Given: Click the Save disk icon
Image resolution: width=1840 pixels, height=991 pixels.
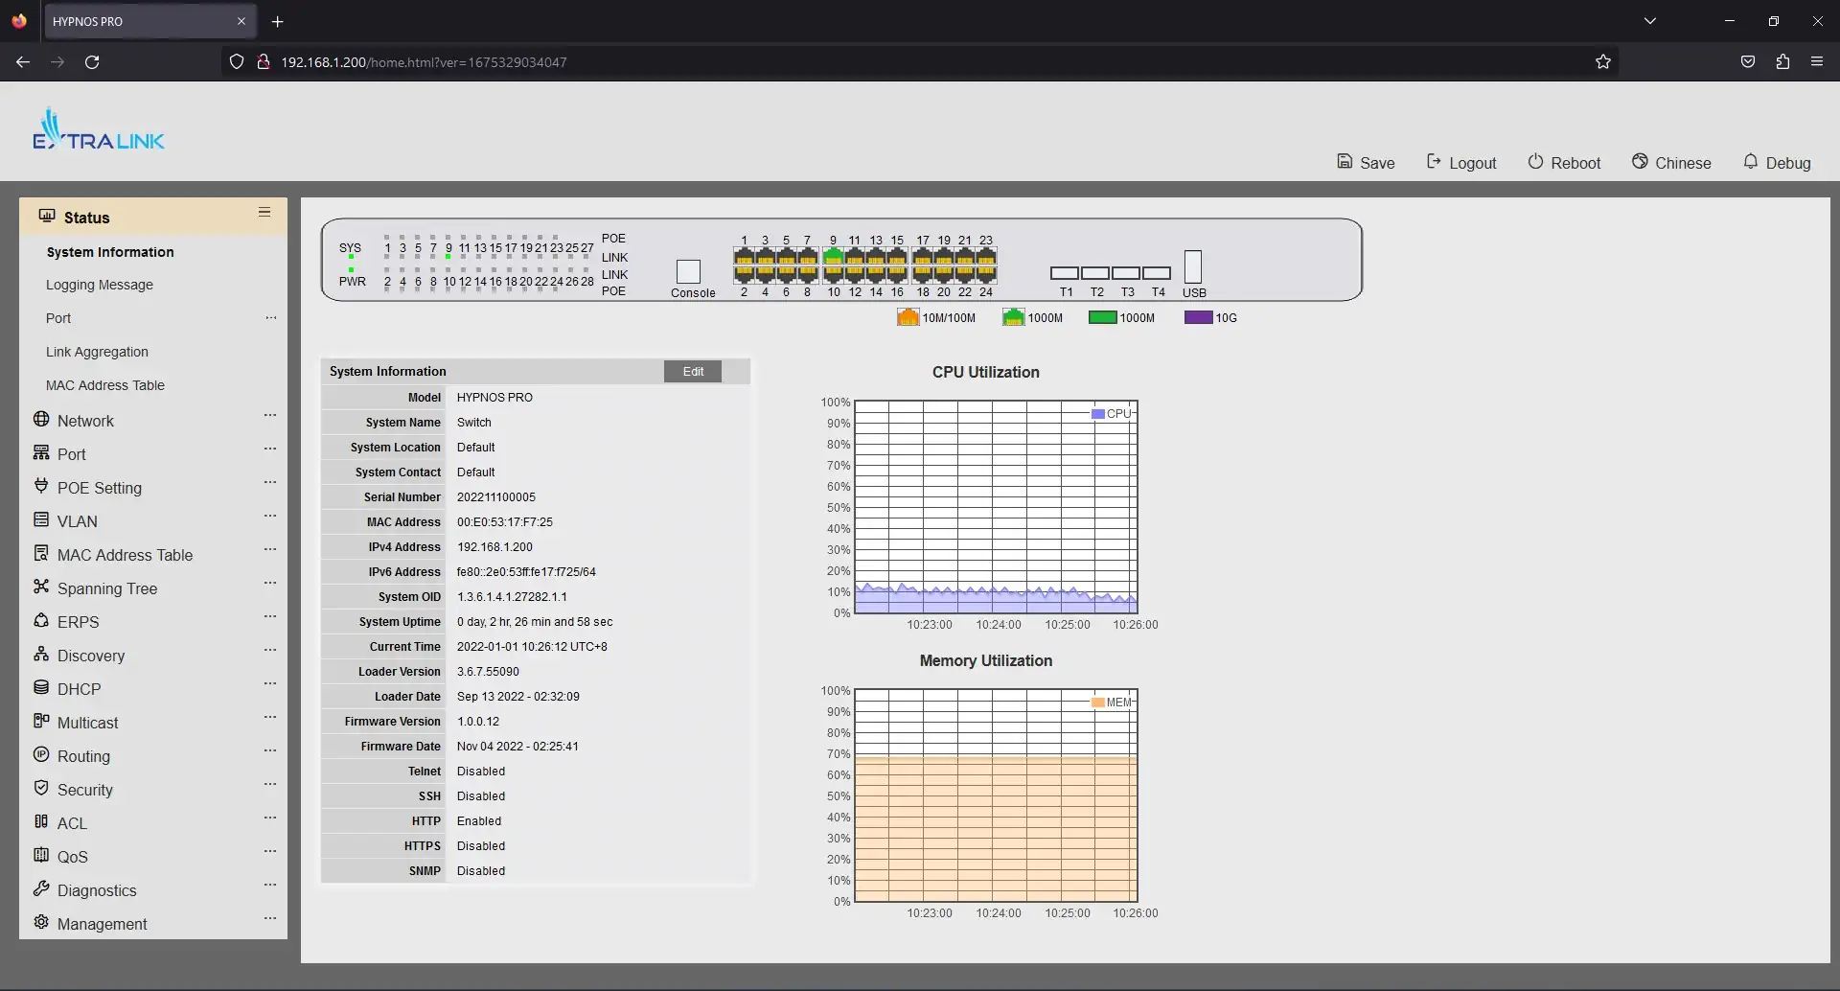Looking at the screenshot, I should tap(1345, 162).
